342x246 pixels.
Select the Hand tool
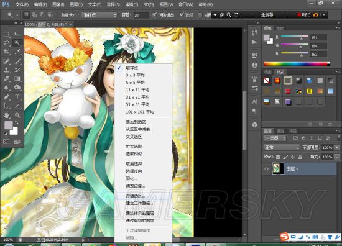click(6, 115)
